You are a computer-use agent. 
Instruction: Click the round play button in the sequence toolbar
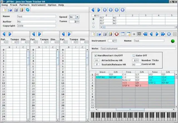pyautogui.click(x=111, y=10)
